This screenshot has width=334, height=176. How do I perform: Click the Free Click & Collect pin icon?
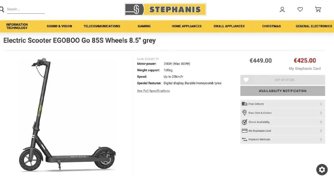(245, 113)
